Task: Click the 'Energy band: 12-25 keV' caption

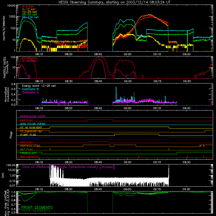Action: tap(39, 86)
